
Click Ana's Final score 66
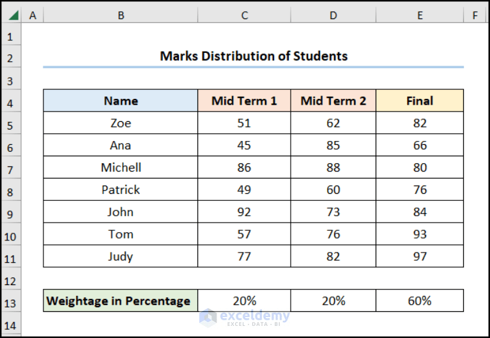coord(420,145)
